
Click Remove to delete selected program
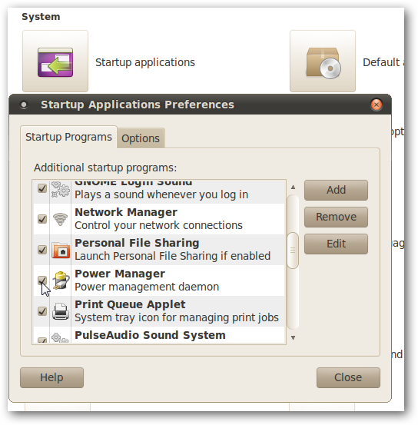tap(336, 217)
